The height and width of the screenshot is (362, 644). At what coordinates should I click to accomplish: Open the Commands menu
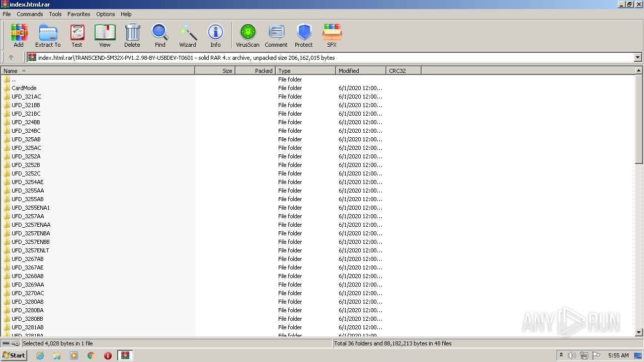coord(30,14)
